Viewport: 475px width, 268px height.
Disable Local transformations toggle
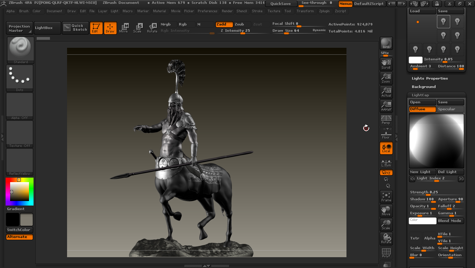[x=386, y=148]
